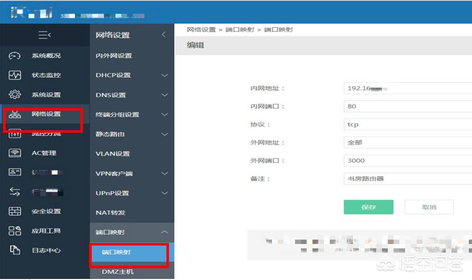
Task: Collapse the left sidebar with hamburger icon
Action: (44, 35)
